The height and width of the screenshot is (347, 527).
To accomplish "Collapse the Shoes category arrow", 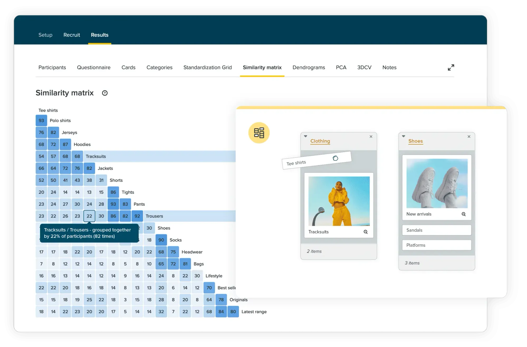I will [x=403, y=136].
